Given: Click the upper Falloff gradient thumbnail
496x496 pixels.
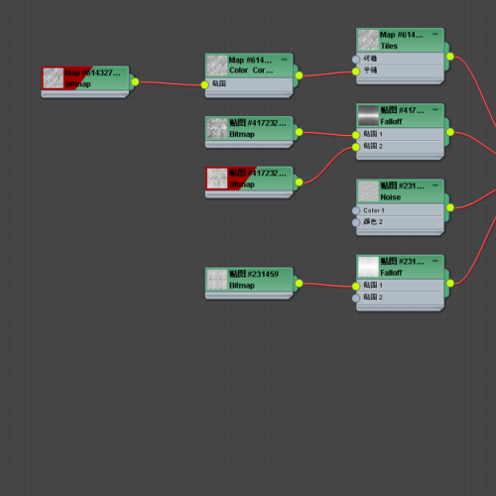Looking at the screenshot, I should 368,116.
